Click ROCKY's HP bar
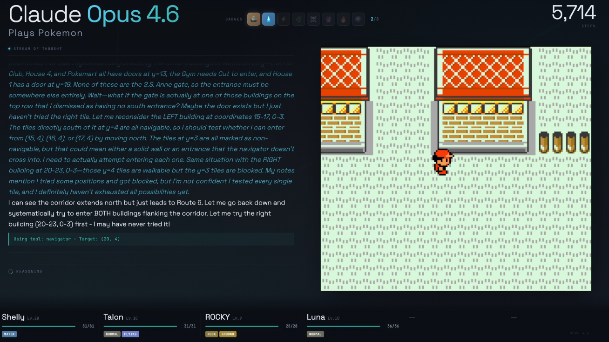609x342 pixels. [242, 326]
